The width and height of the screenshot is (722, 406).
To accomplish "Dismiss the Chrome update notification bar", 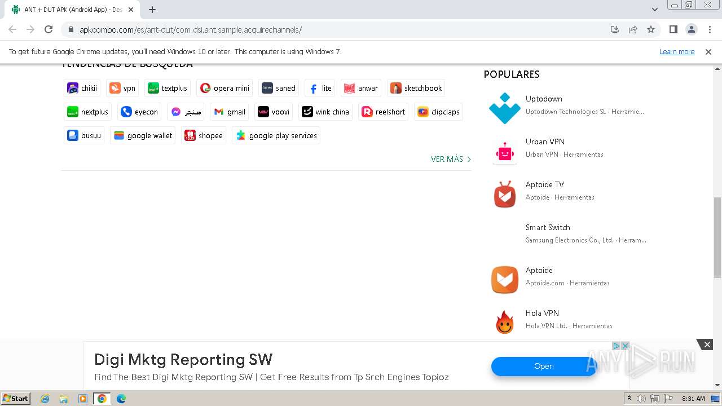I will coord(708,51).
